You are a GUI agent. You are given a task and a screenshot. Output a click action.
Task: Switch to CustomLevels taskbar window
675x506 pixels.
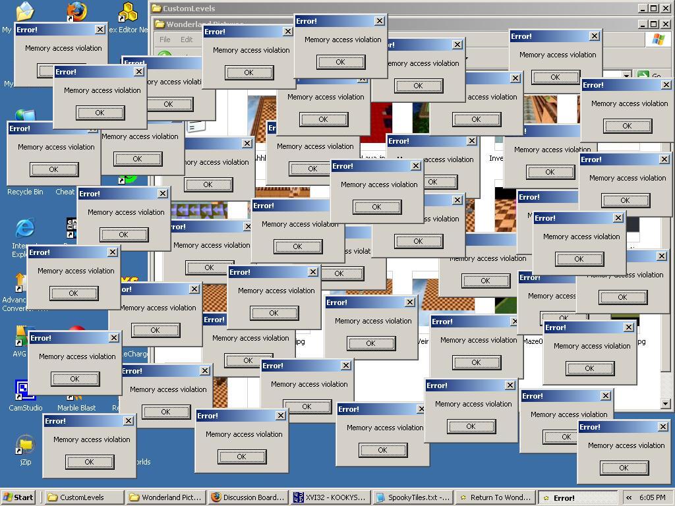[x=84, y=497]
